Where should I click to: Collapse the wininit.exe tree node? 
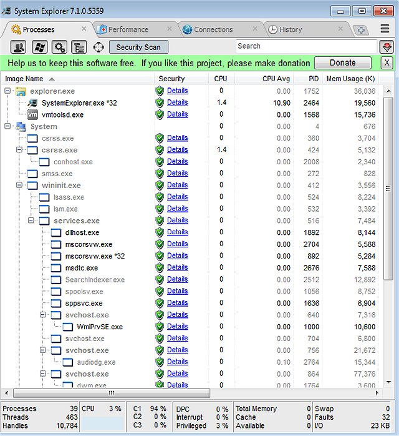(19, 185)
